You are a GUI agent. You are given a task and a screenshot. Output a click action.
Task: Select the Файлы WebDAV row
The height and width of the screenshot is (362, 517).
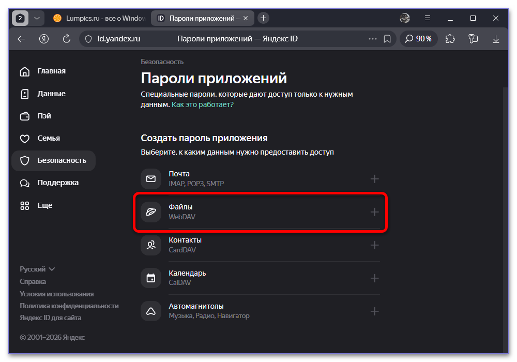tap(260, 212)
